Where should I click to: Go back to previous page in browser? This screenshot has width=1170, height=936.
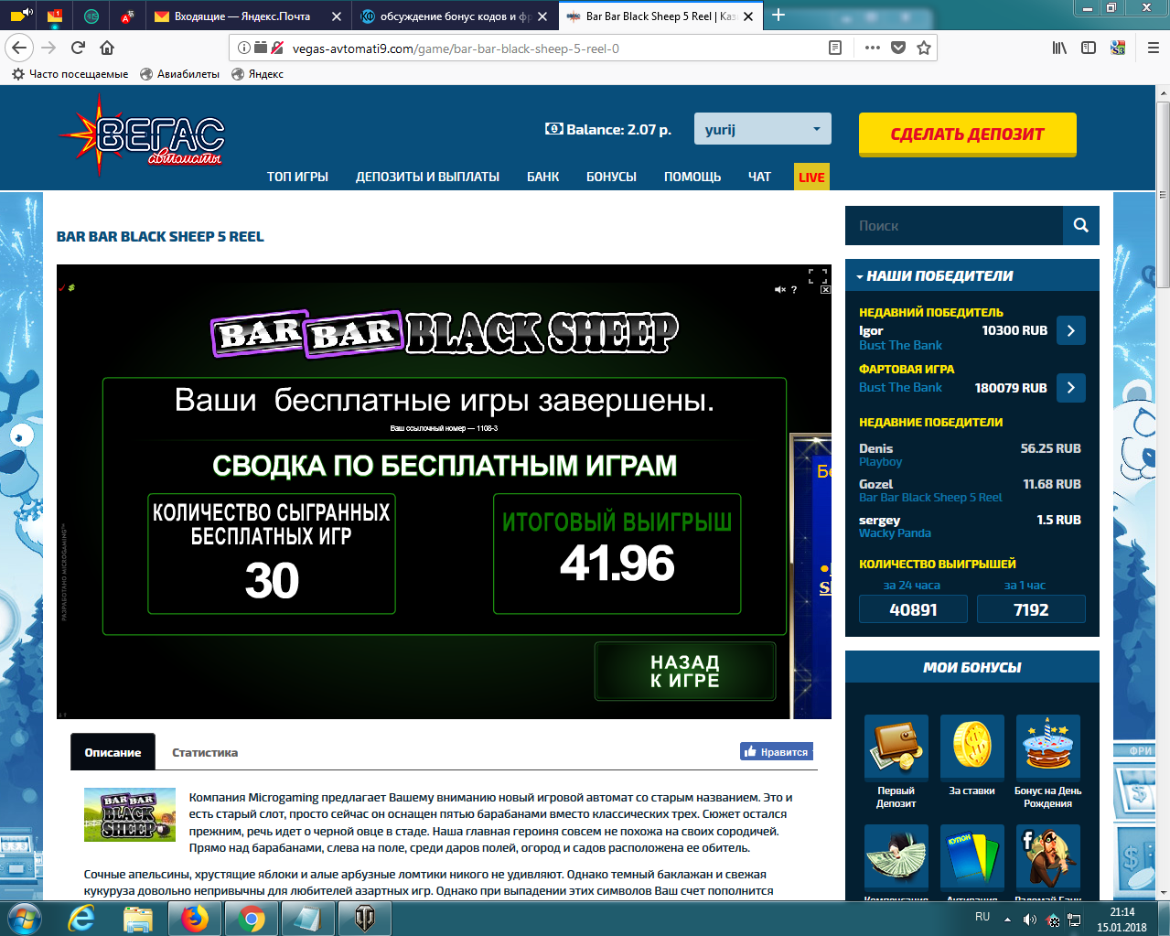[x=19, y=48]
